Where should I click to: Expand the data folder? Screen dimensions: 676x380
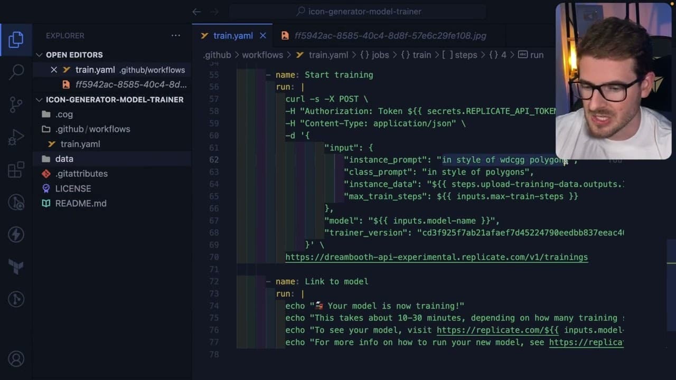point(64,159)
